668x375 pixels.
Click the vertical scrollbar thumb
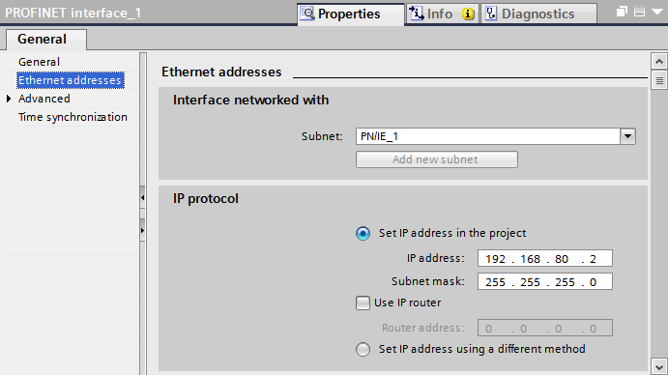click(x=659, y=80)
